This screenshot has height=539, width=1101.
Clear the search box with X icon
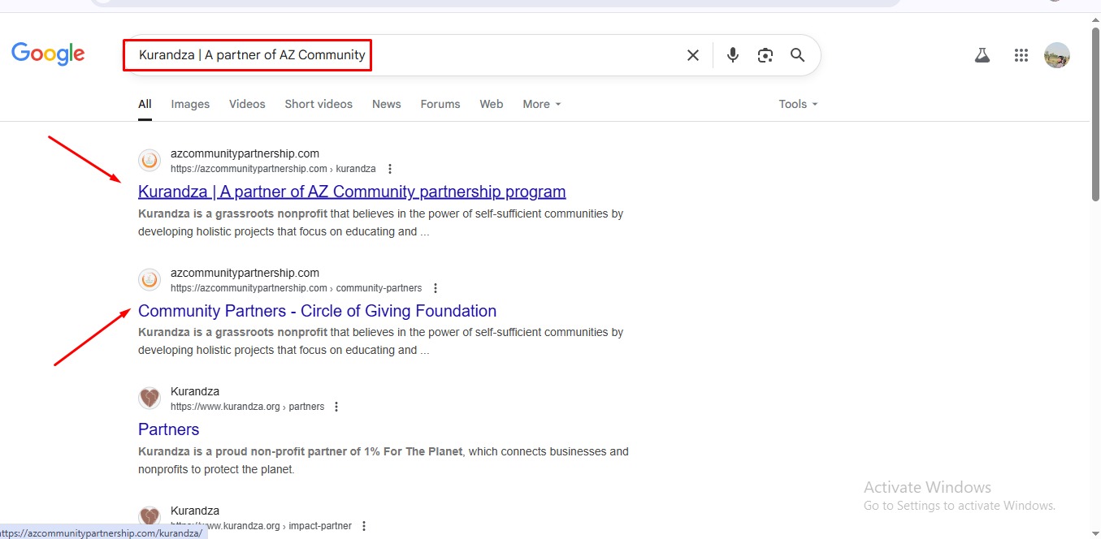point(692,55)
